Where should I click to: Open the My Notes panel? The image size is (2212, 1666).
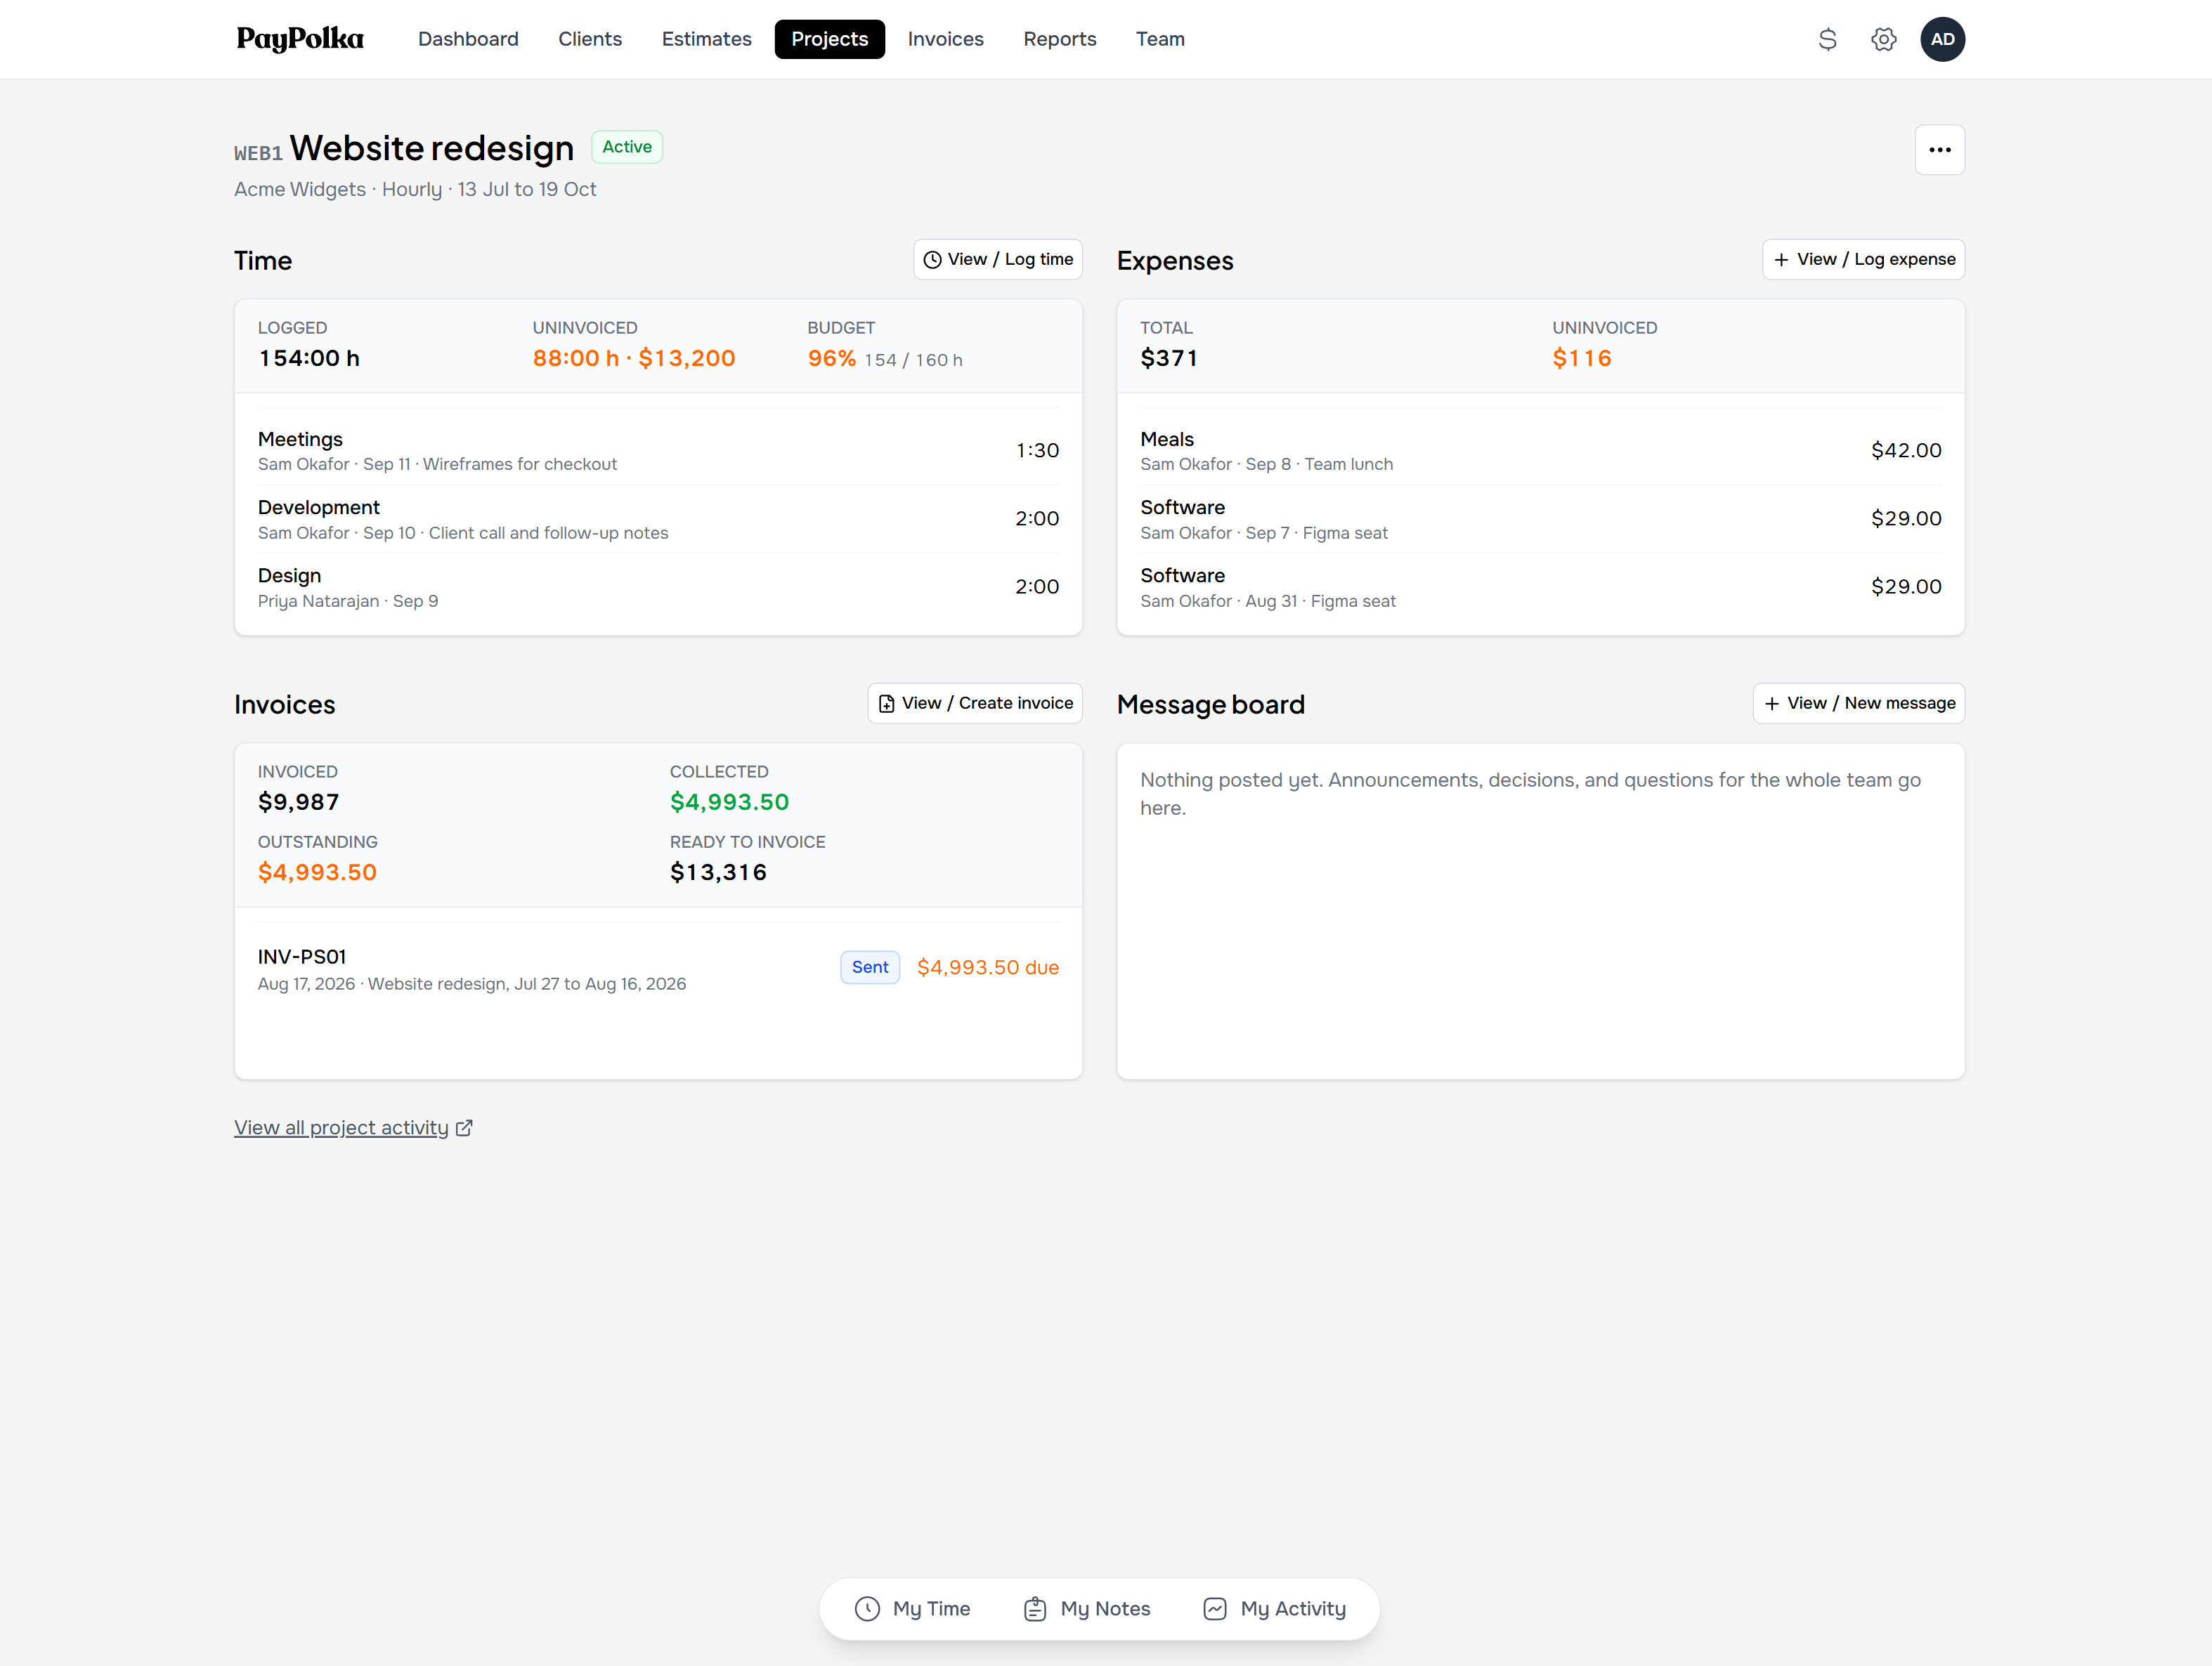(x=1087, y=1609)
